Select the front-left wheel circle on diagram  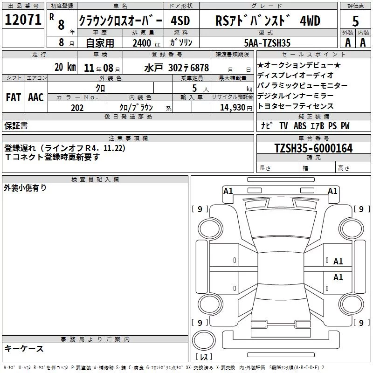coord(210,228)
